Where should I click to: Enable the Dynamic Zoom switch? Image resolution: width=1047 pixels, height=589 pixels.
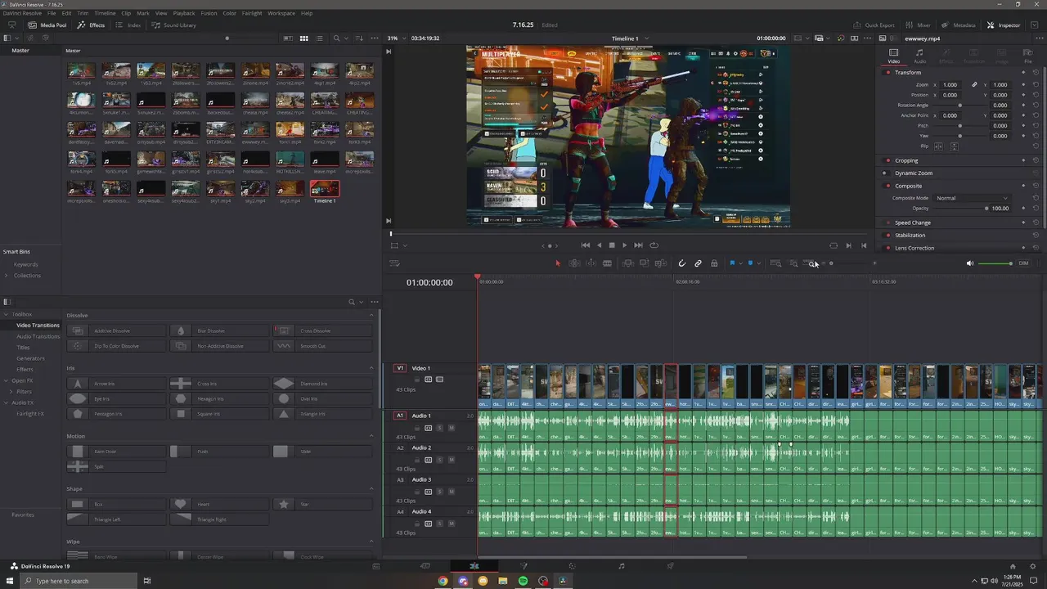point(885,173)
